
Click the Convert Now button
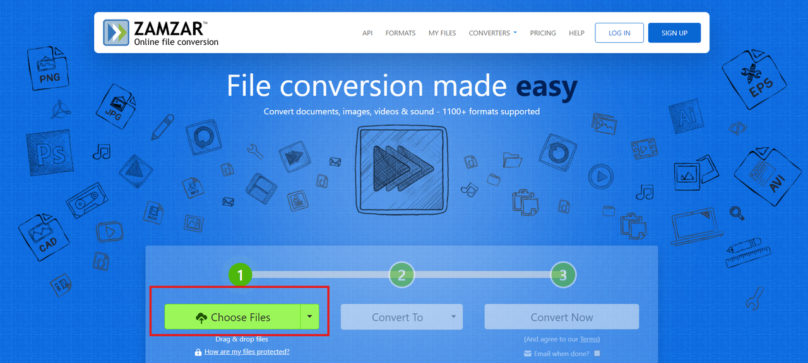point(562,317)
